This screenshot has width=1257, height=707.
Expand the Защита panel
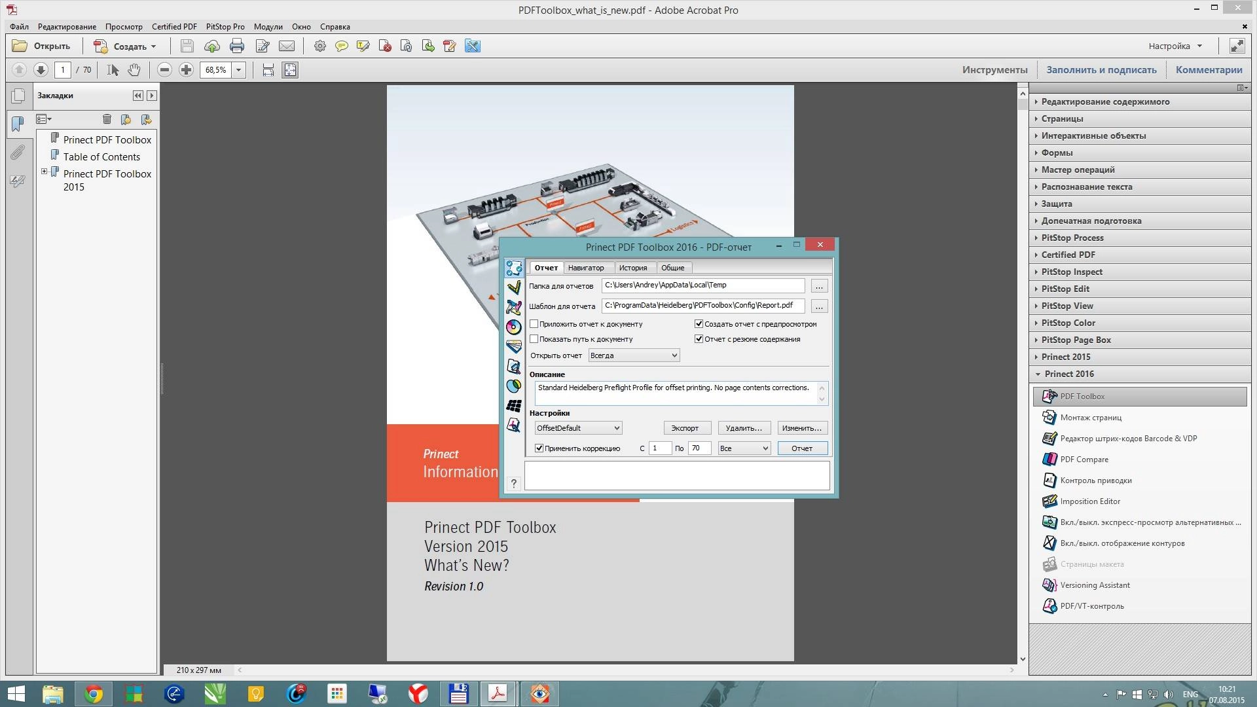tap(1140, 204)
